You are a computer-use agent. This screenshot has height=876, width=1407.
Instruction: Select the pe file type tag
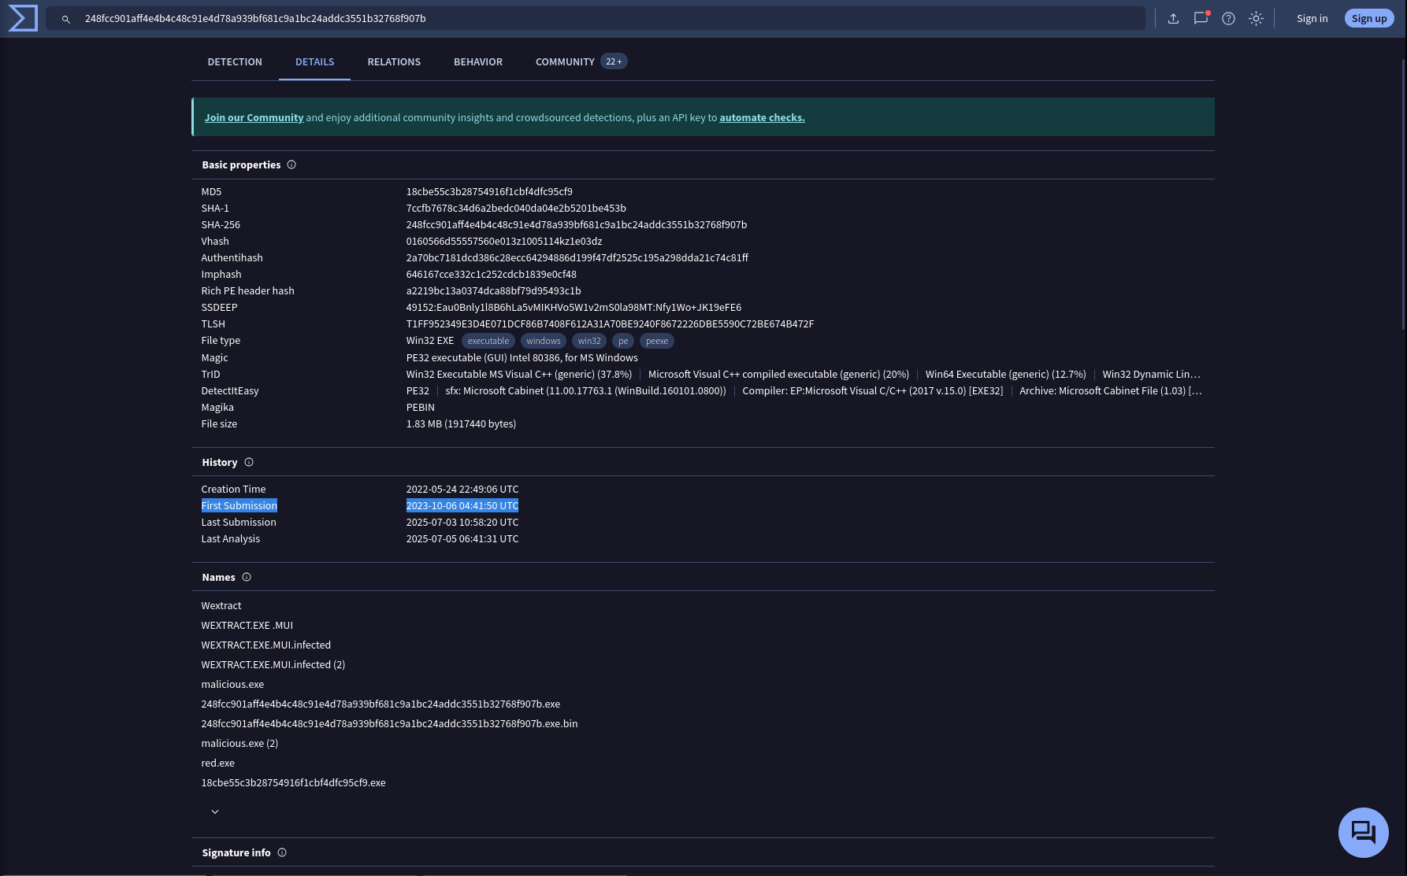coord(623,341)
